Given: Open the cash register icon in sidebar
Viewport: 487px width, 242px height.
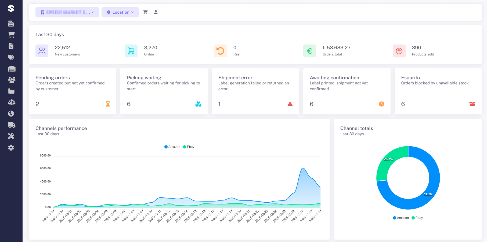Looking at the screenshot, I should pyautogui.click(x=11, y=24).
